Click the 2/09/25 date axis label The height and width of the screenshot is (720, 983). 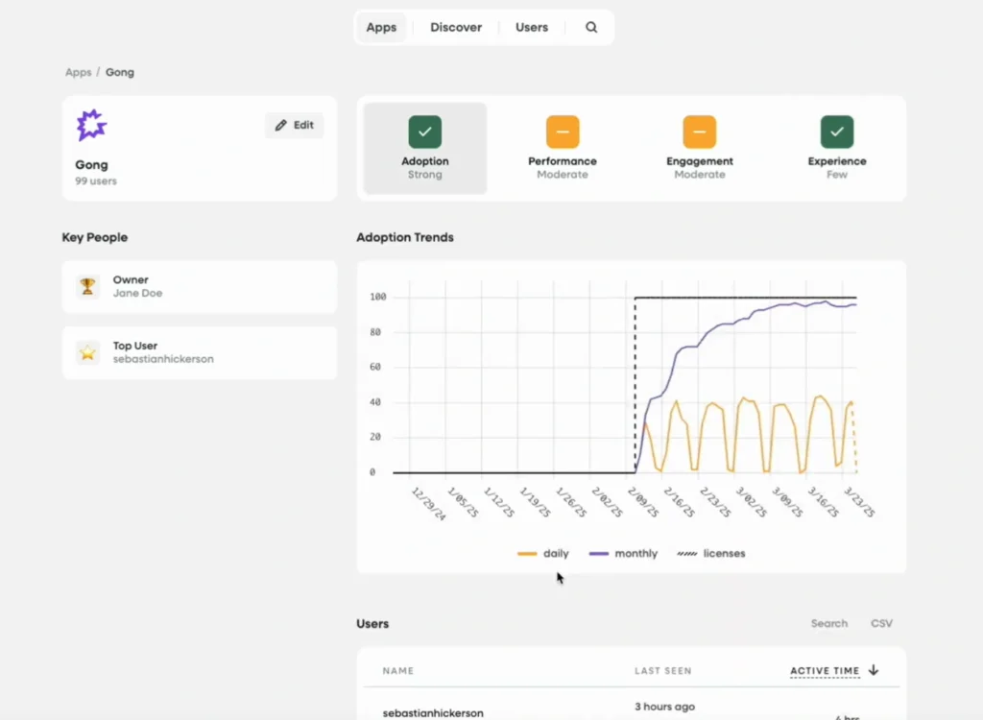pos(643,502)
